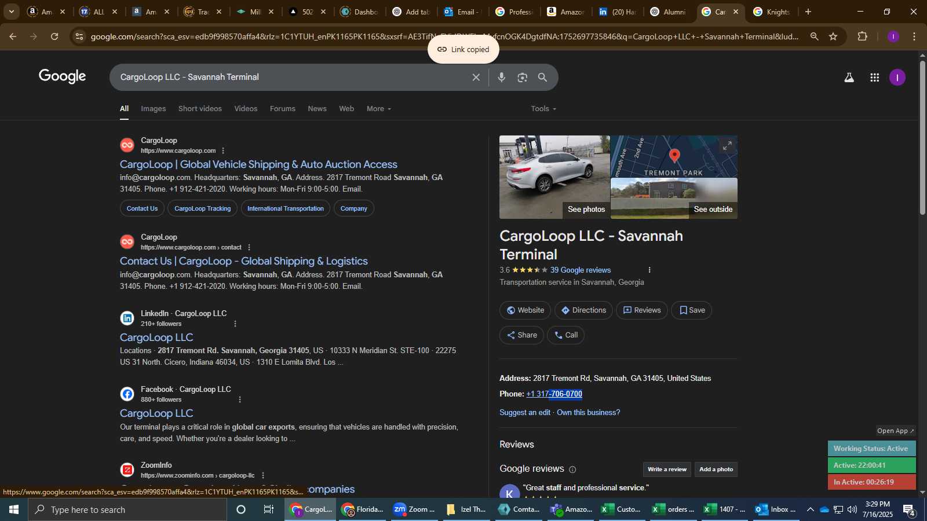The height and width of the screenshot is (521, 927).
Task: Open the CargoLoop Tracking sitelink chip
Action: coord(202,208)
